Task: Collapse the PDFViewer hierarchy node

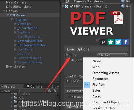Action: [x=8, y=15]
